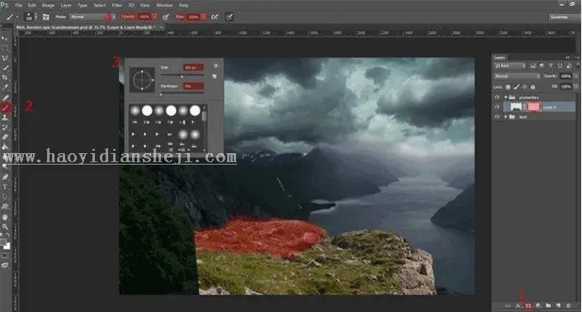This screenshot has height=312, width=582.
Task: Toggle visibility of the bottom group
Action: click(497, 117)
